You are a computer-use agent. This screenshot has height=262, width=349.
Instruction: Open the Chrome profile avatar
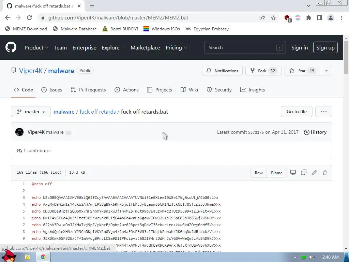coord(331,18)
